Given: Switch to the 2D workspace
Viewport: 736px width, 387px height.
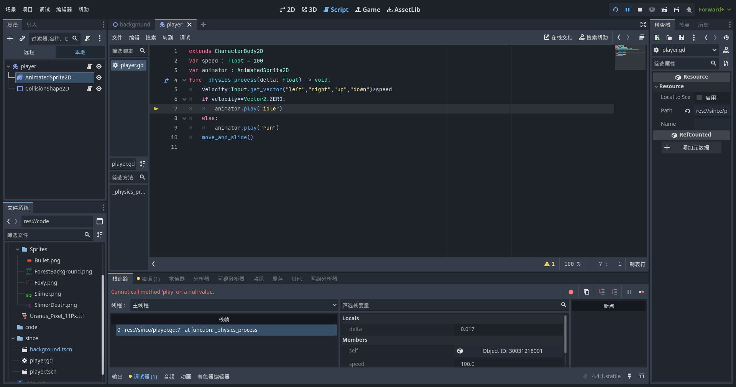Looking at the screenshot, I should 287,10.
